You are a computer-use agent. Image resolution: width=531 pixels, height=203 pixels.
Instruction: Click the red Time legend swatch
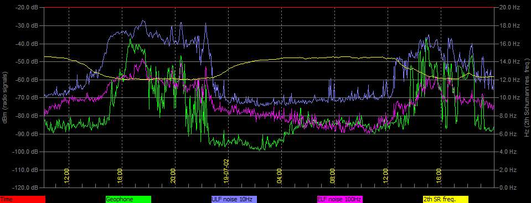pyautogui.click(x=22, y=199)
